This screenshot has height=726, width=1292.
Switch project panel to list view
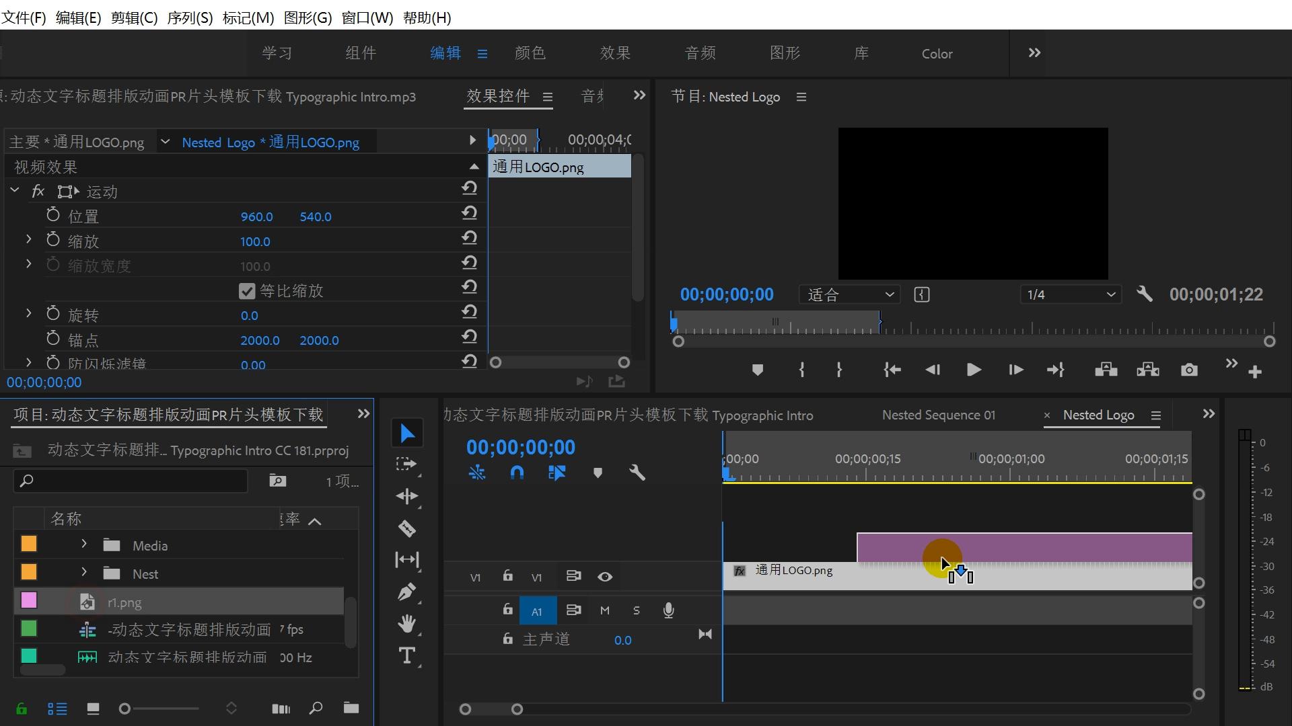[57, 709]
